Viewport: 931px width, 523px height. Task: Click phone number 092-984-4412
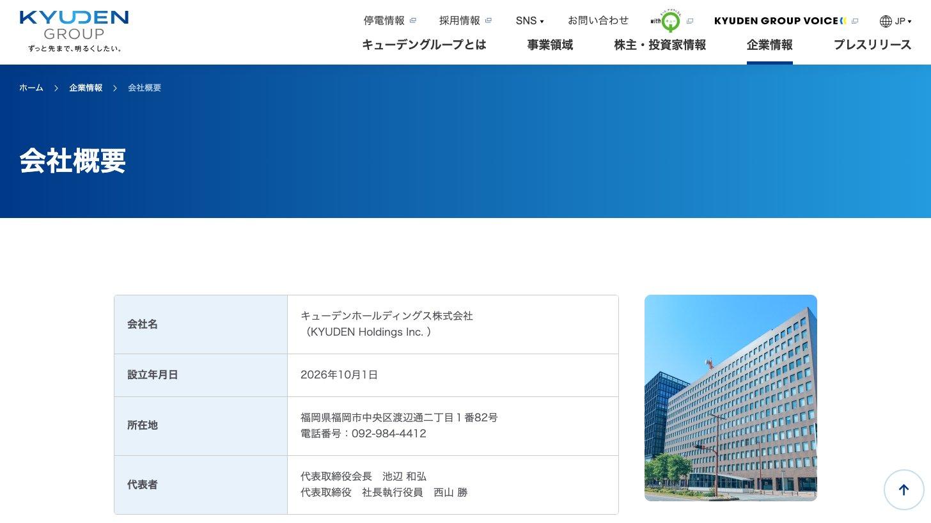(x=389, y=433)
